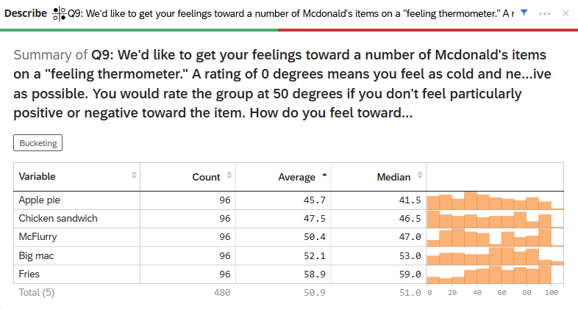Sort by Count using its sort arrows
Image resolution: width=578 pixels, height=309 pixels.
pos(229,176)
